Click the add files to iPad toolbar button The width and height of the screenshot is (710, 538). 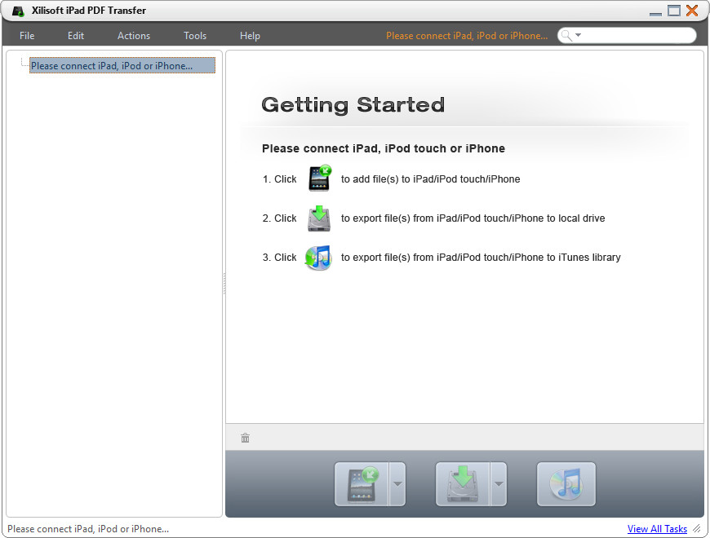pos(362,484)
